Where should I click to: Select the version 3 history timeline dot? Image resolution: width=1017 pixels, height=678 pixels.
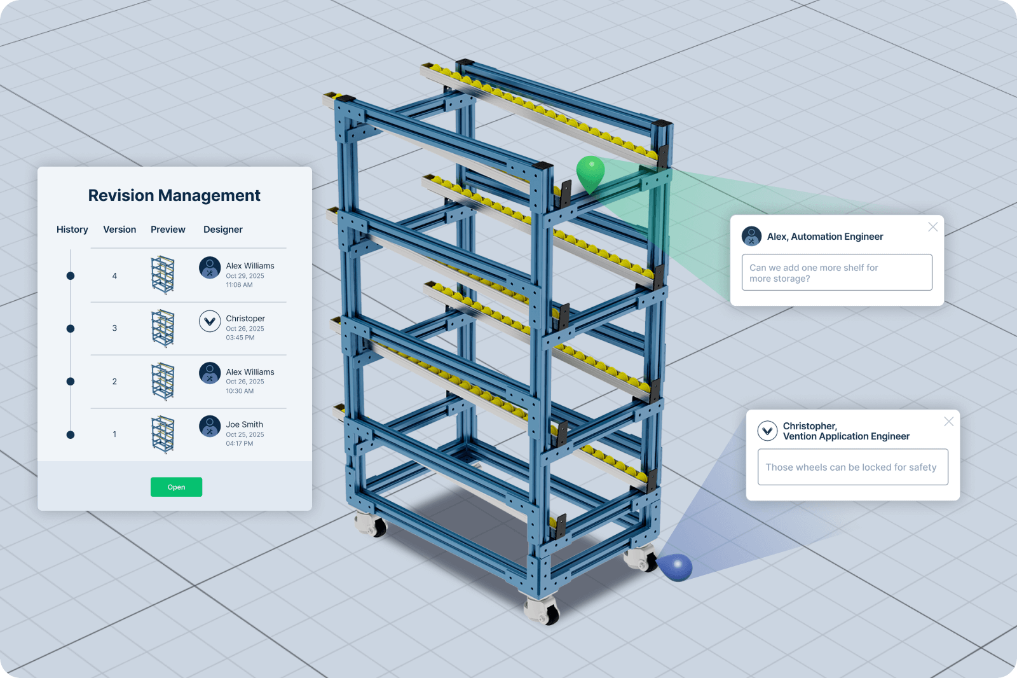click(x=71, y=329)
